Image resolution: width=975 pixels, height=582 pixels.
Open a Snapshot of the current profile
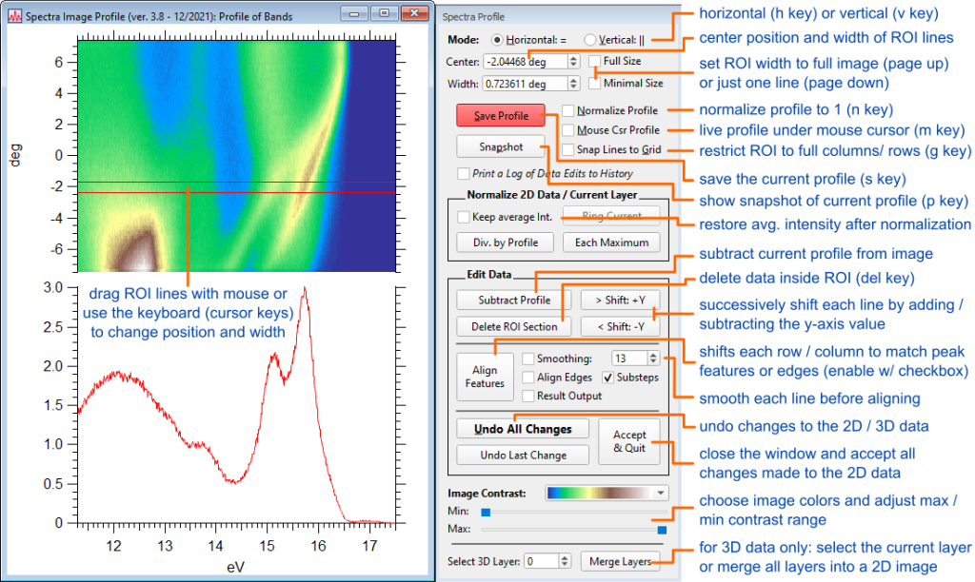[500, 146]
